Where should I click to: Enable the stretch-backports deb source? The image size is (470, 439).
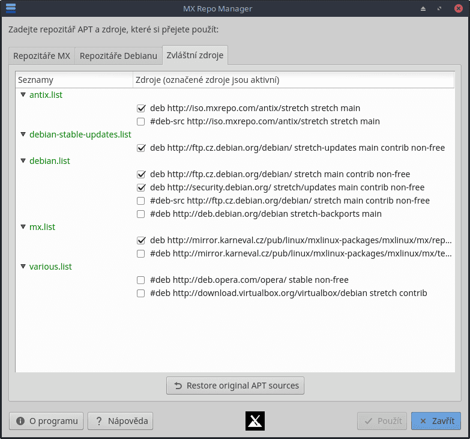coord(141,214)
